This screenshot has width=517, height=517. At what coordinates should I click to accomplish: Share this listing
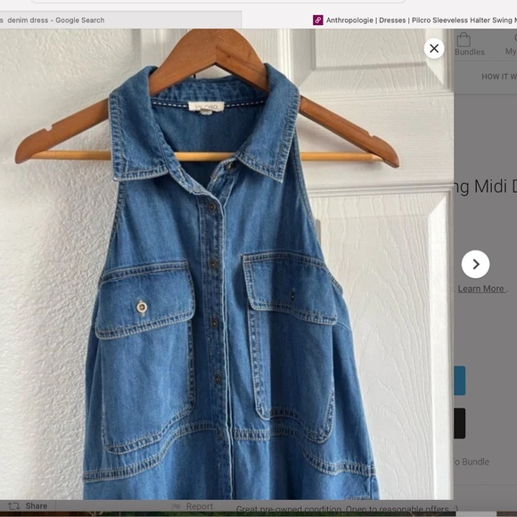pos(28,505)
